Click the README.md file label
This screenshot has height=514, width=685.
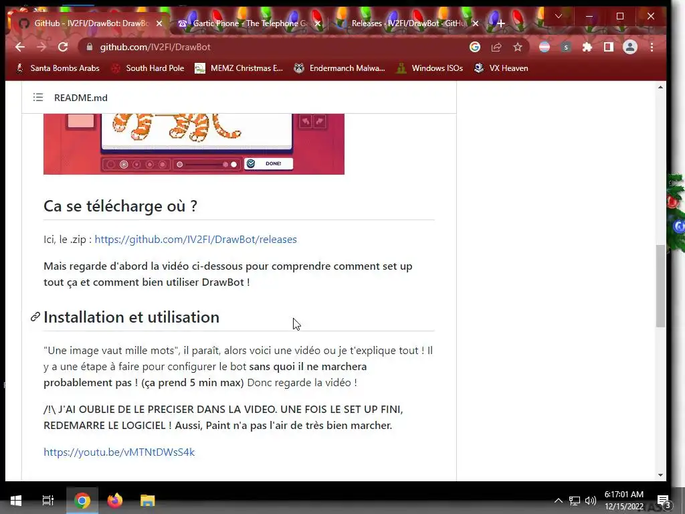[x=81, y=98]
